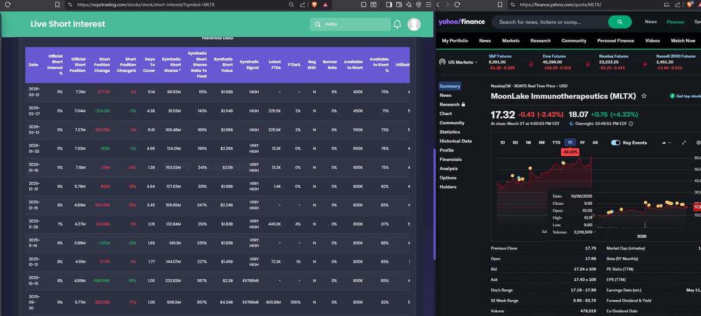Select the 5D chart range

[x=515, y=142]
